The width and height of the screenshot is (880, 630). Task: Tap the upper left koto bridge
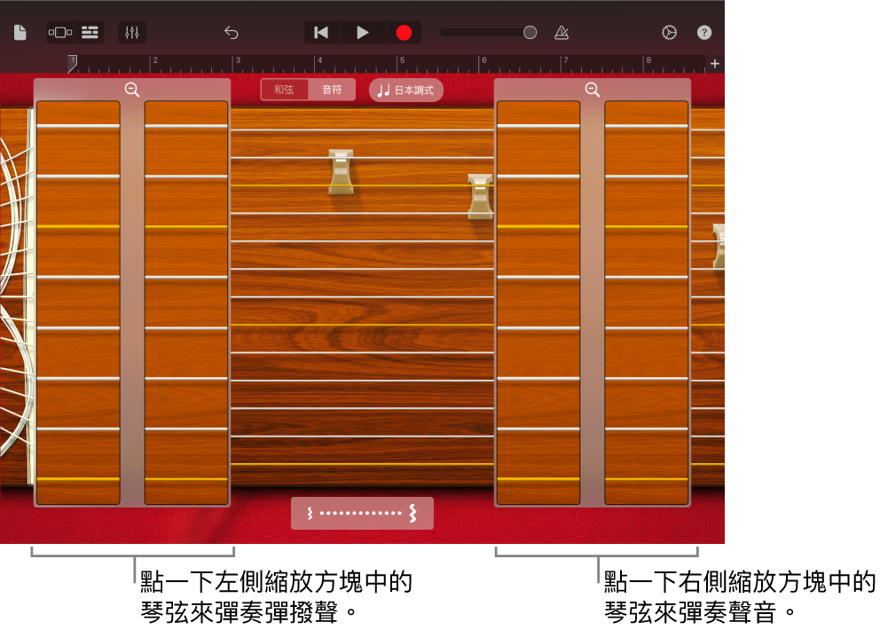341,172
